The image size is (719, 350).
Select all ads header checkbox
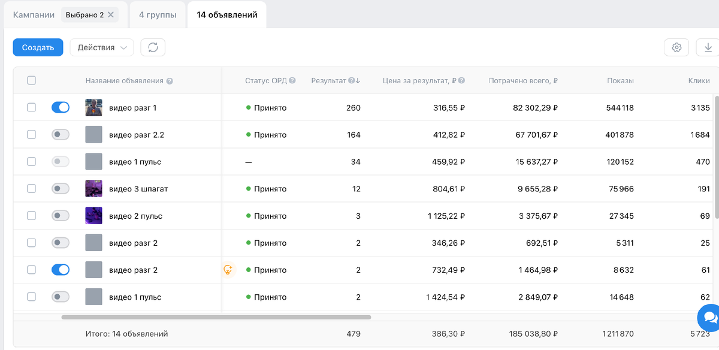pos(32,81)
